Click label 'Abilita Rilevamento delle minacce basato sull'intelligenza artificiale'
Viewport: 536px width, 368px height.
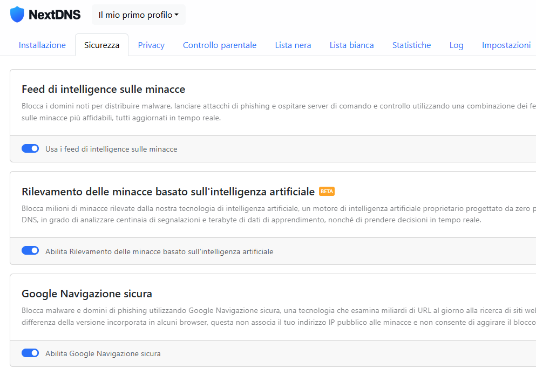click(159, 252)
